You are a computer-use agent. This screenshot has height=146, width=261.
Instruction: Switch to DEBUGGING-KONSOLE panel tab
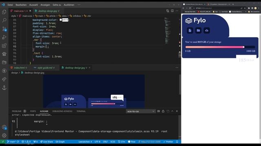[62, 111]
